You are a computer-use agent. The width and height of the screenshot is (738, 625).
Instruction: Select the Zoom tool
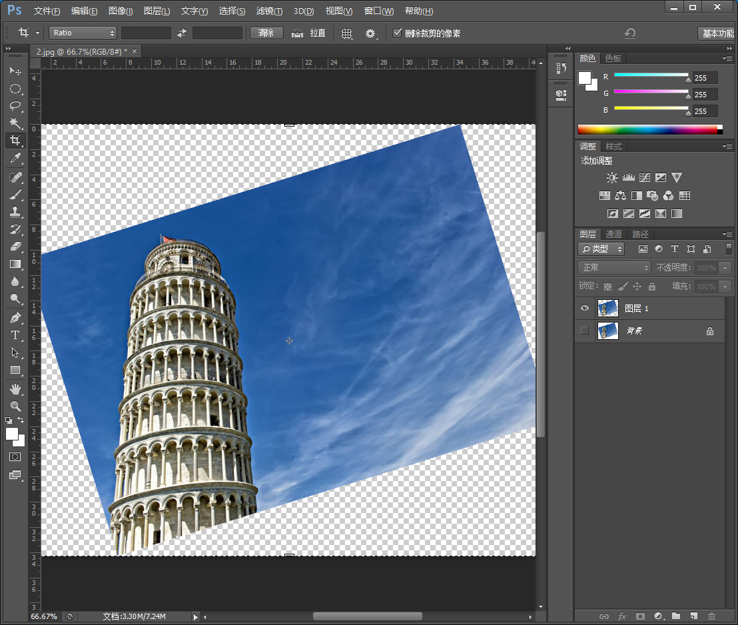[x=15, y=406]
